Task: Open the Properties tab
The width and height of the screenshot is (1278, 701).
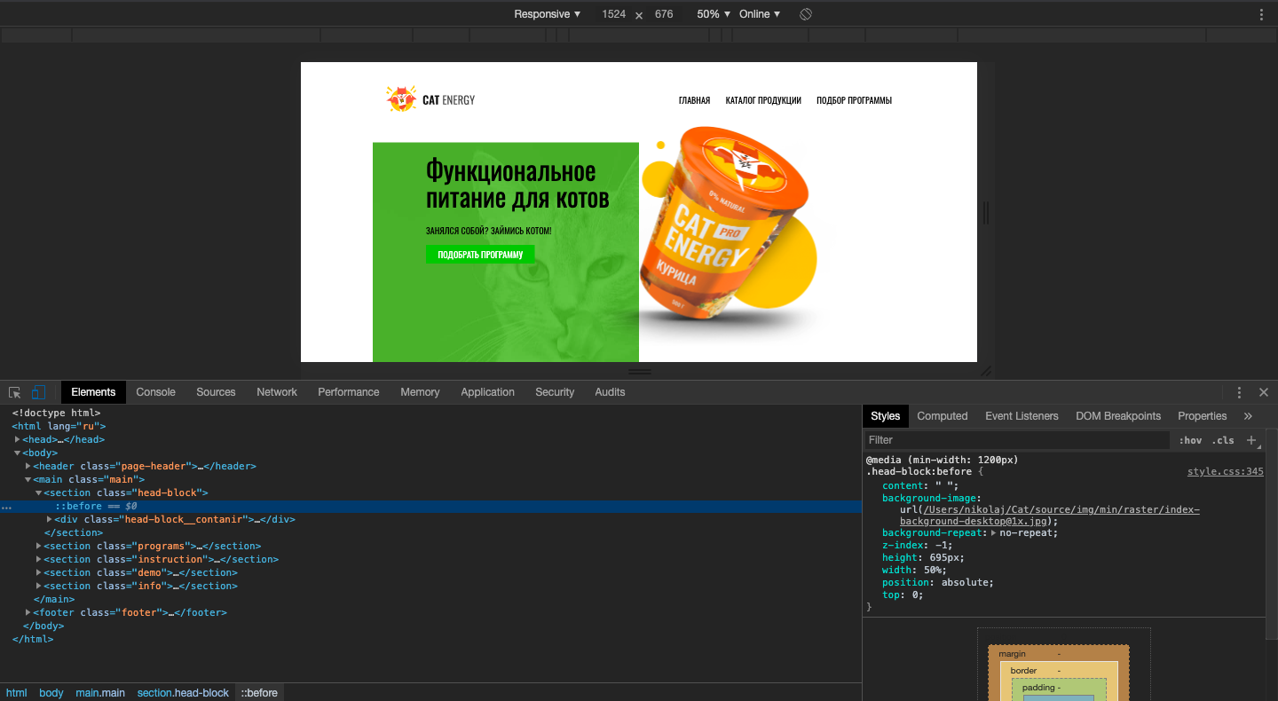Action: [1202, 416]
